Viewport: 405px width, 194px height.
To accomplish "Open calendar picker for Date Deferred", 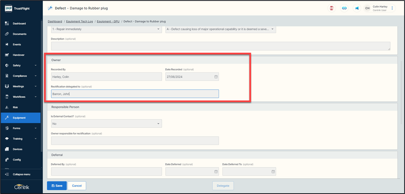I will point(216,172).
